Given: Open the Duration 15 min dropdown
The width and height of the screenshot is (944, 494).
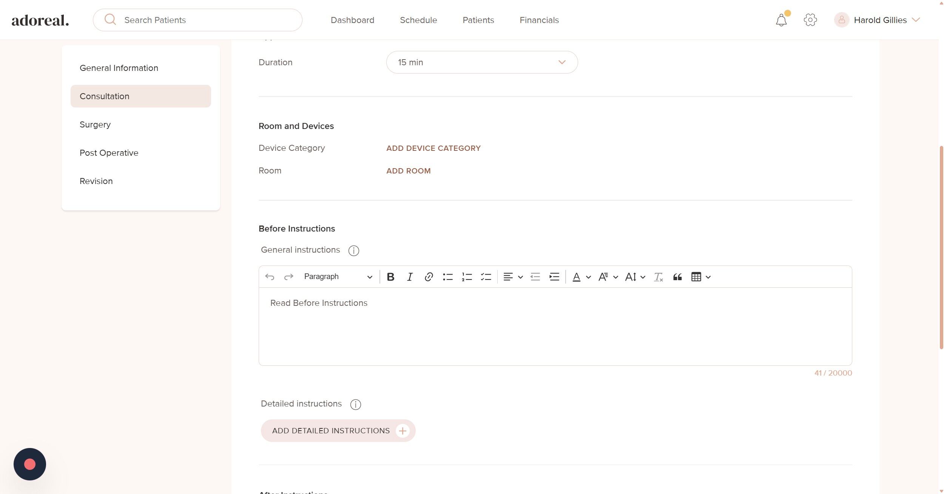Looking at the screenshot, I should click(481, 62).
